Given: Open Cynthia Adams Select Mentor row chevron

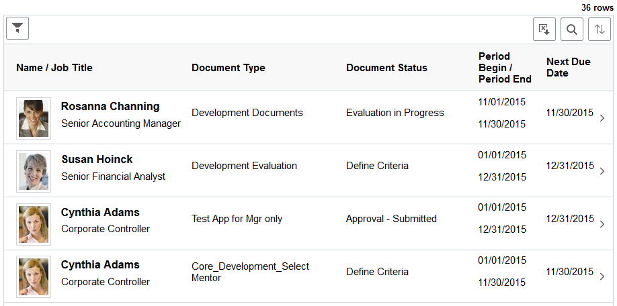Looking at the screenshot, I should 602,276.
